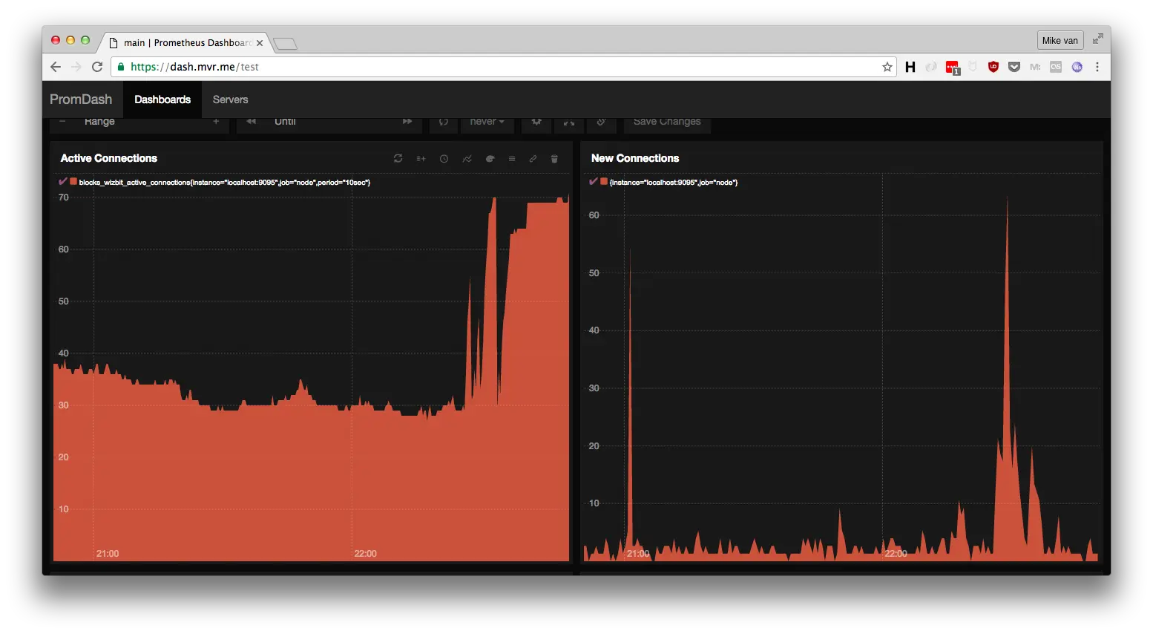The height and width of the screenshot is (634, 1153).
Task: Refresh the Active Connections graph
Action: point(398,158)
